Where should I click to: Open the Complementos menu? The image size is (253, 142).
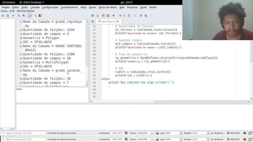click(x=70, y=7)
